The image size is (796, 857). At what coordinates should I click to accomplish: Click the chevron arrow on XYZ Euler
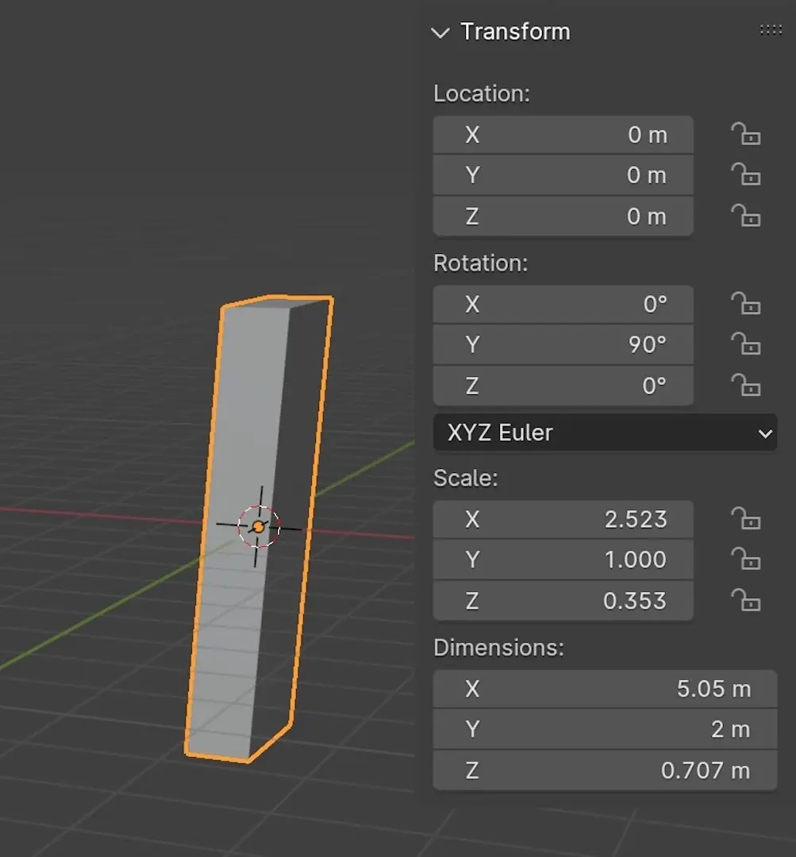coord(765,434)
